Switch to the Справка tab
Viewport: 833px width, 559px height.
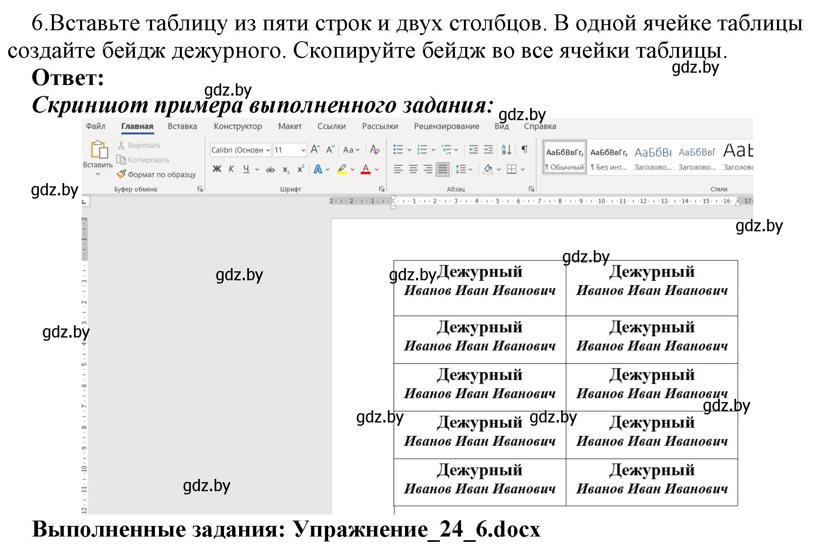[540, 126]
